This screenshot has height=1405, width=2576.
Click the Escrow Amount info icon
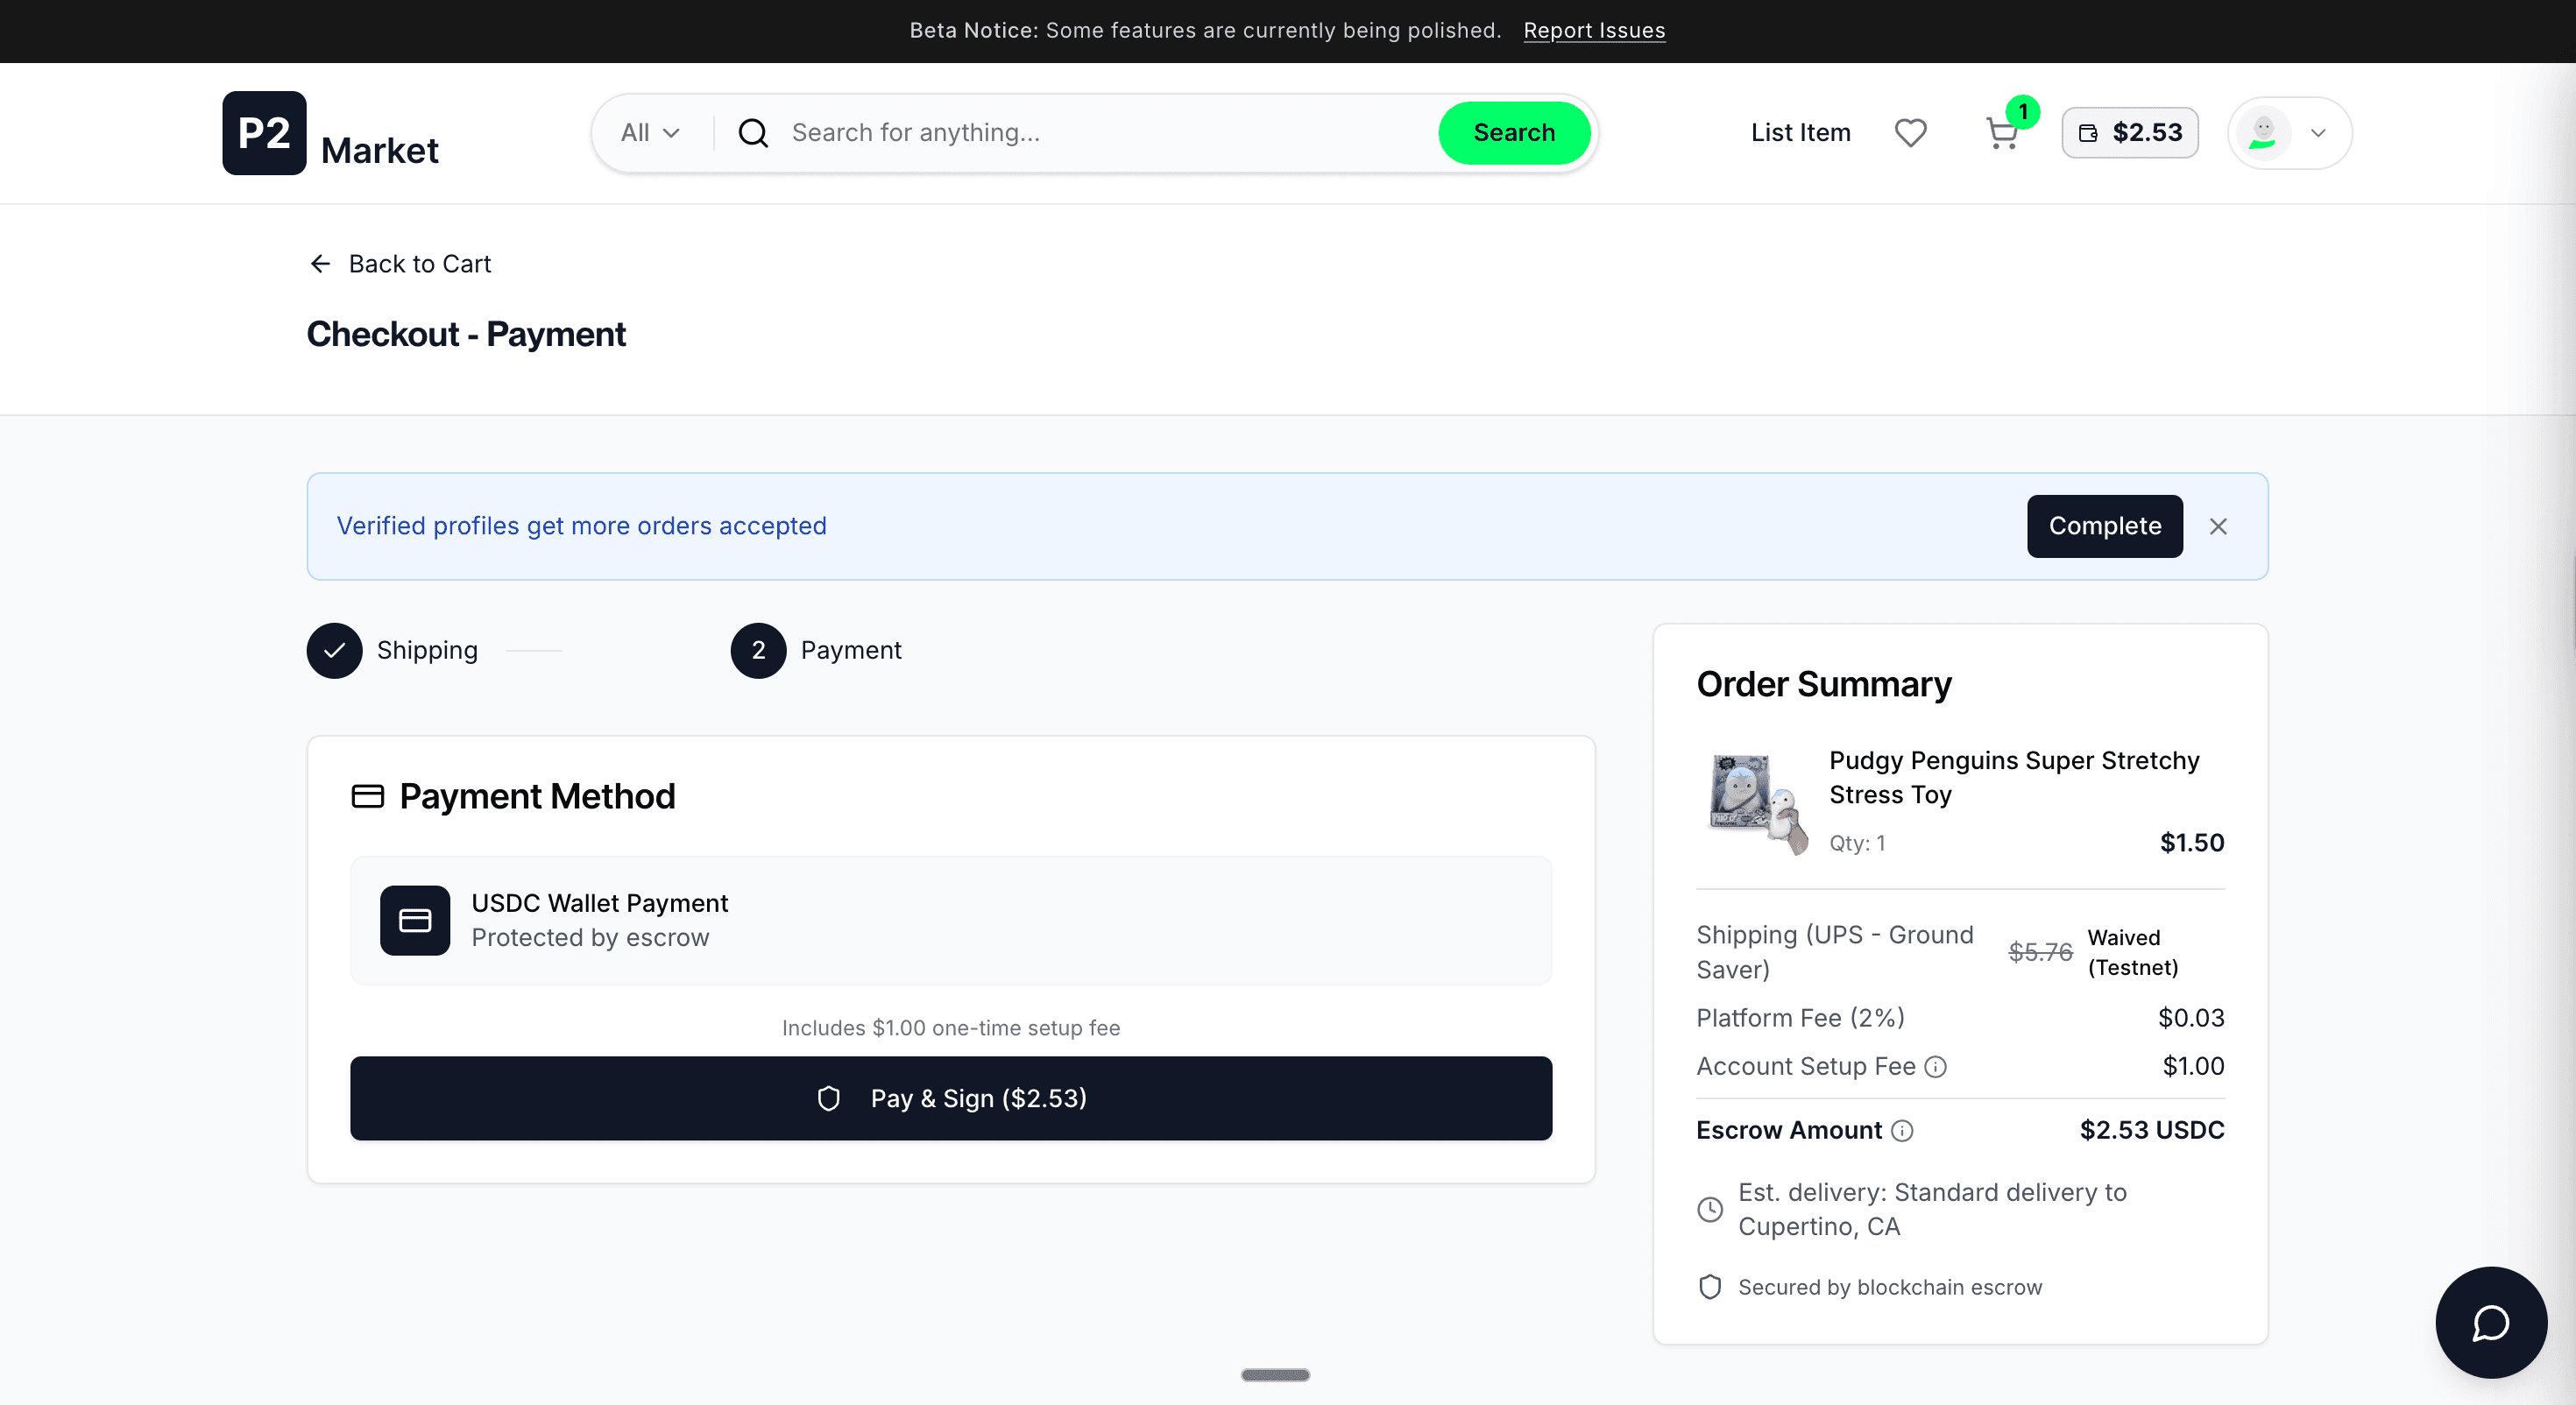click(x=1901, y=1131)
